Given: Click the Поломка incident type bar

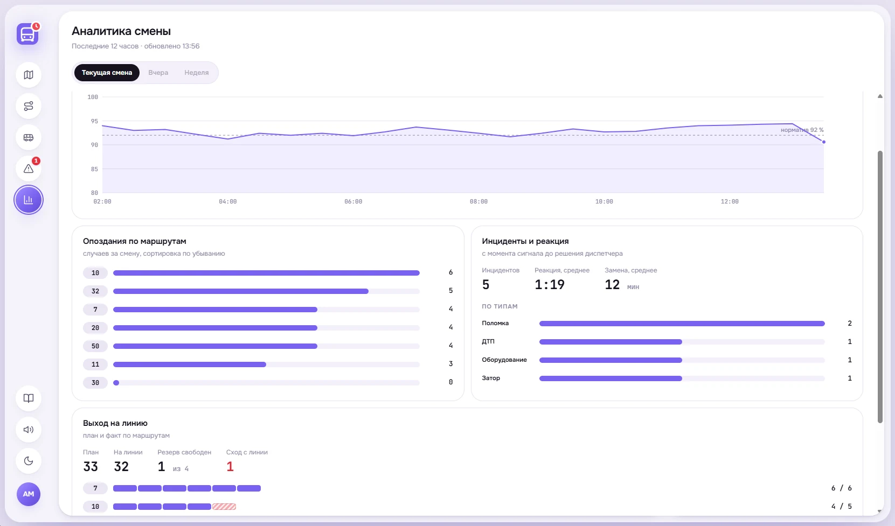Looking at the screenshot, I should [682, 324].
